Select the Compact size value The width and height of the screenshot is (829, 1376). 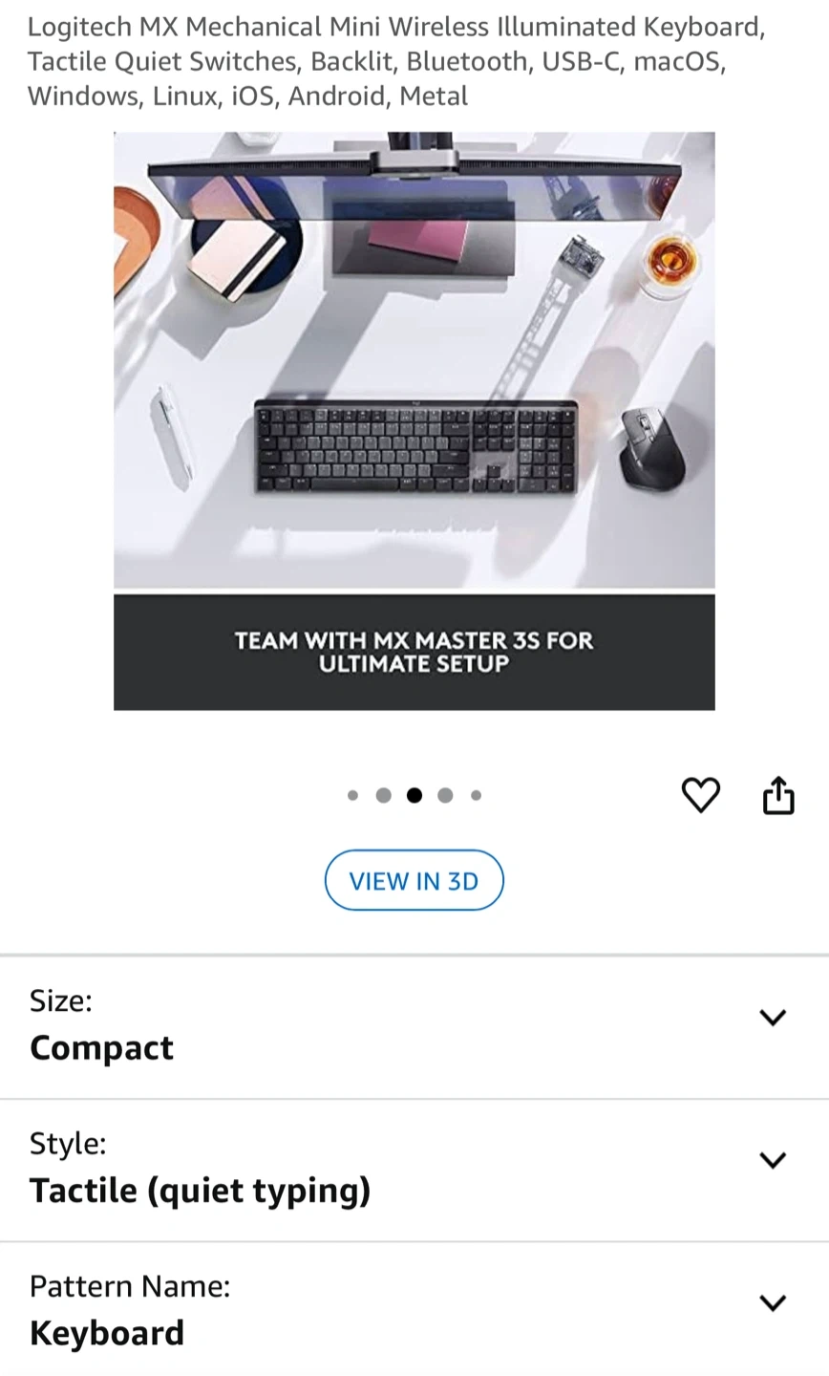point(101,1047)
